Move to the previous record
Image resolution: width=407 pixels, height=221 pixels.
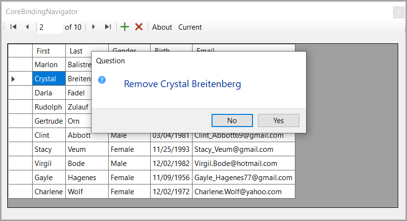27,27
